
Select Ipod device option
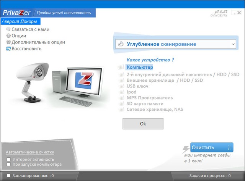[131, 92]
